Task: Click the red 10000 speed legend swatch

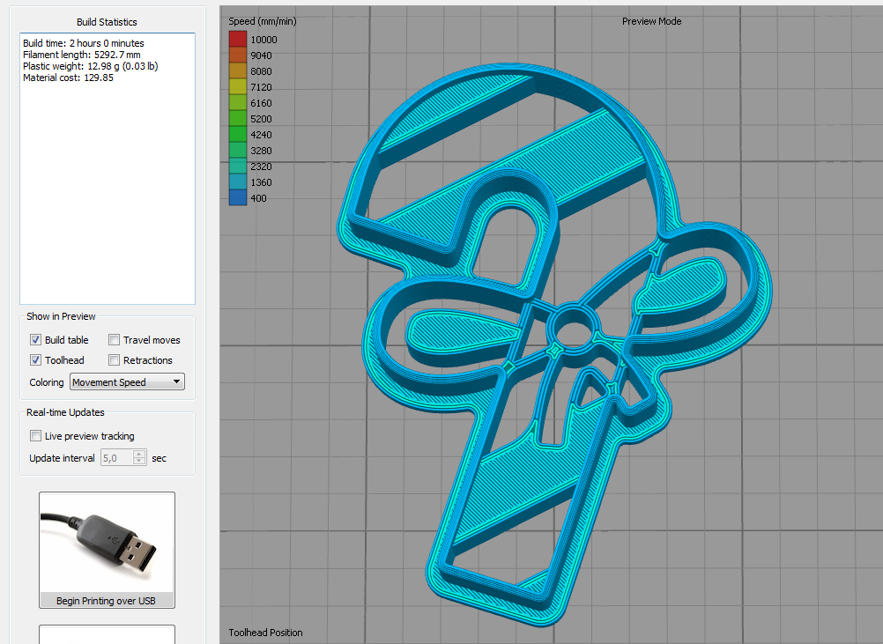Action: click(238, 39)
